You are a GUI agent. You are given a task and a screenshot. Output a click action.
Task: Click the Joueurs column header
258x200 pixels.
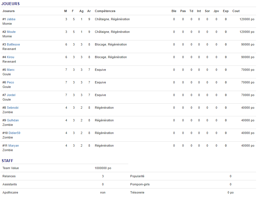[x=8, y=11]
